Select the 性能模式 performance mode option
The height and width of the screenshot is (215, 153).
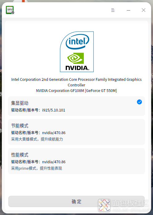coord(76,161)
